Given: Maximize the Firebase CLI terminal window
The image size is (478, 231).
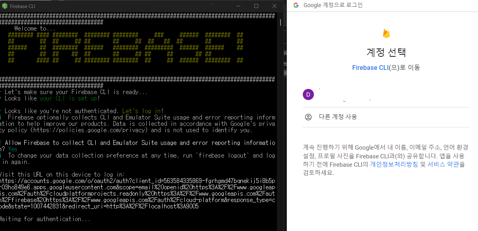Looking at the screenshot, I should pyautogui.click(x=256, y=6).
